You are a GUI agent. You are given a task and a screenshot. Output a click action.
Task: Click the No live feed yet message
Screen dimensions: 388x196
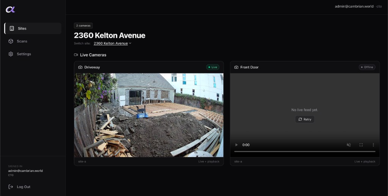tap(305, 110)
